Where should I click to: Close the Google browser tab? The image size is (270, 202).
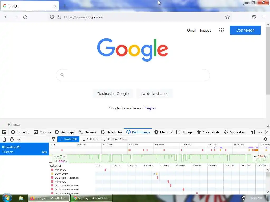pyautogui.click(x=54, y=6)
